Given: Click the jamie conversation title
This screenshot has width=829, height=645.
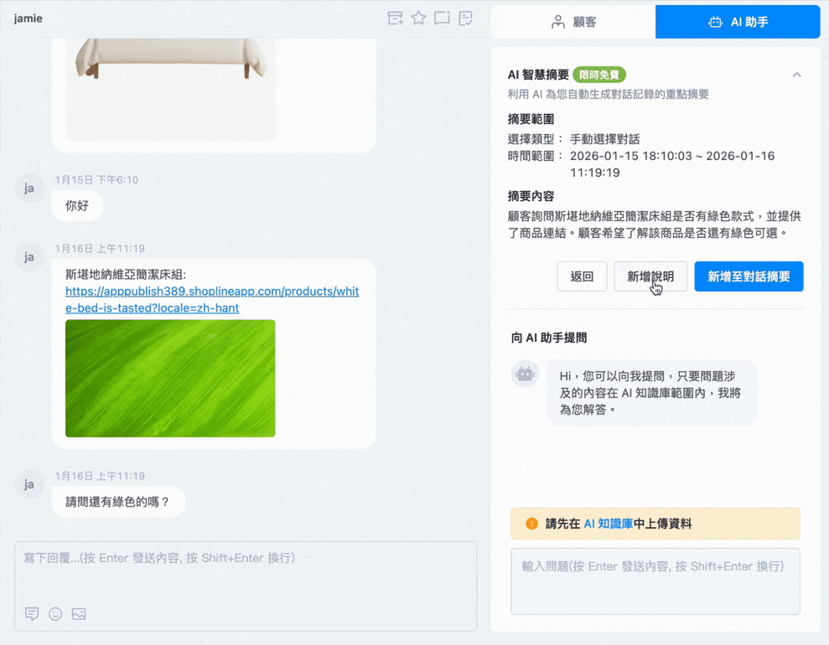Looking at the screenshot, I should click(28, 18).
